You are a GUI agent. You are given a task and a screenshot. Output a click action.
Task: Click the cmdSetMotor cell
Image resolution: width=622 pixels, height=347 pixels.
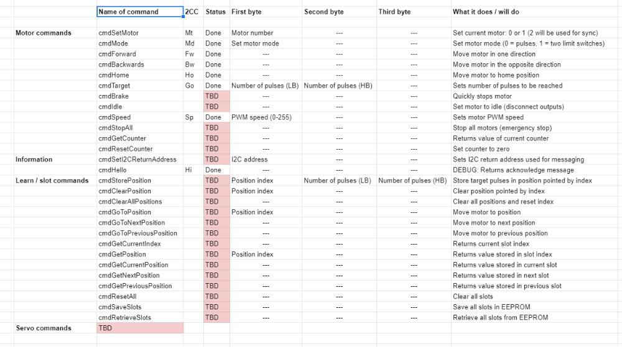[140, 33]
